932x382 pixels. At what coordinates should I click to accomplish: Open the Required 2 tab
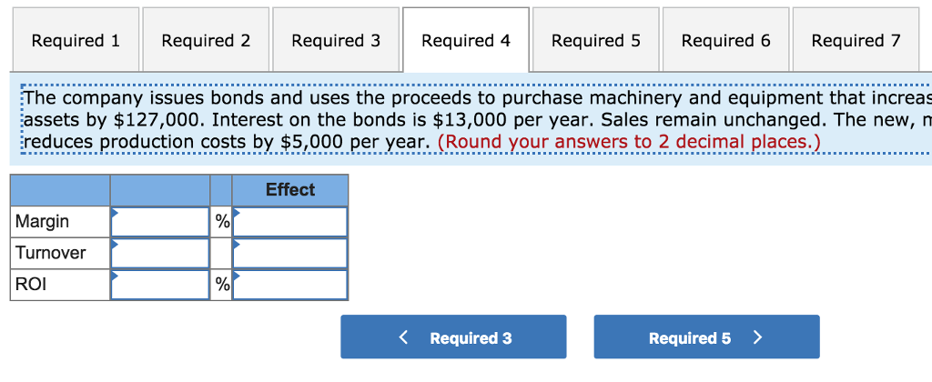click(x=206, y=41)
